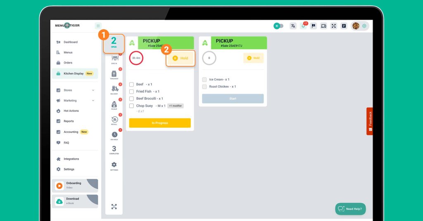The image size is (423, 221).
Task: Go to Orders in the sidebar
Action: (68, 63)
